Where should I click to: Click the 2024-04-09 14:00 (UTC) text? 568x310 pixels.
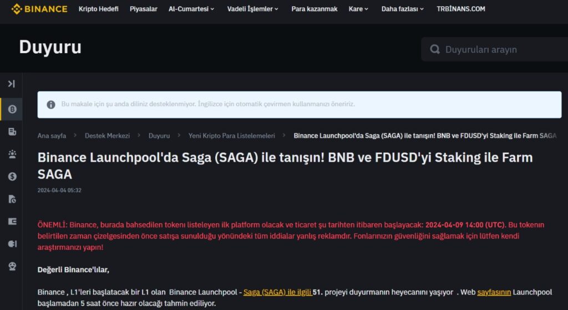pos(464,225)
